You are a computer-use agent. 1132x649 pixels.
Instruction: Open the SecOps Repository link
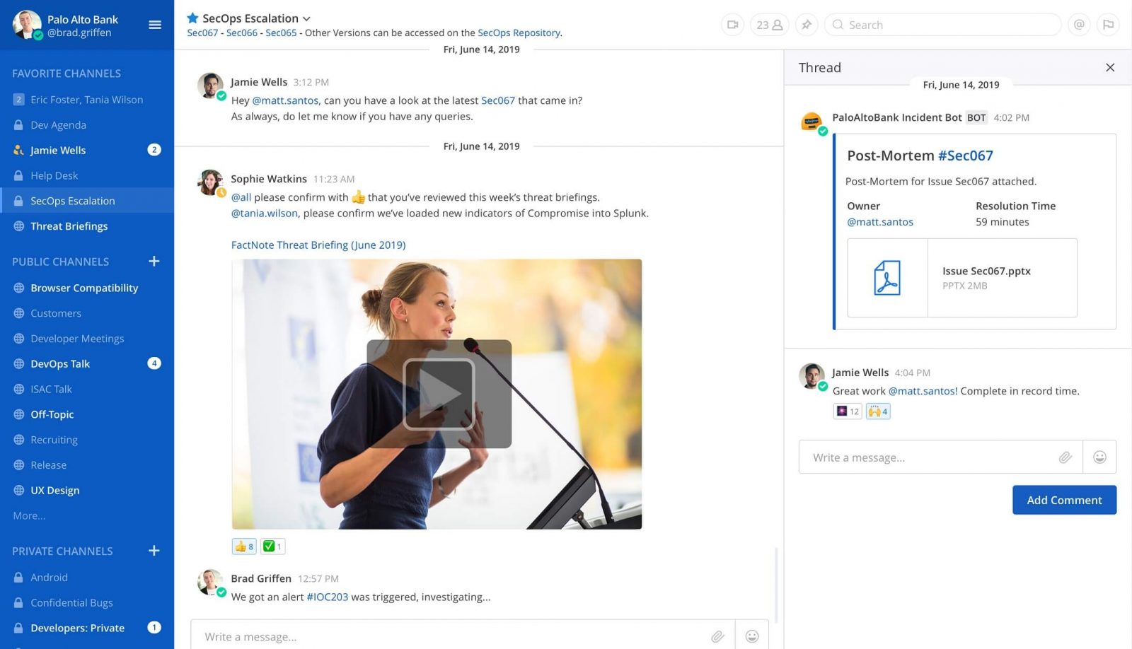519,33
